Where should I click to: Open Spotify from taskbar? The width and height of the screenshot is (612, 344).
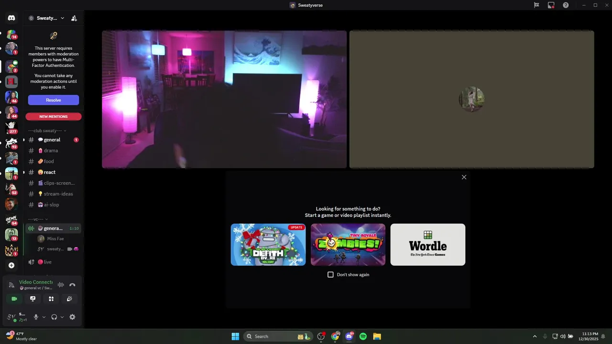(363, 336)
